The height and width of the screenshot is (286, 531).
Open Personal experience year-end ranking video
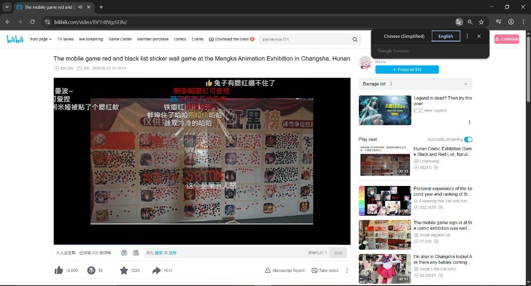[x=384, y=201]
